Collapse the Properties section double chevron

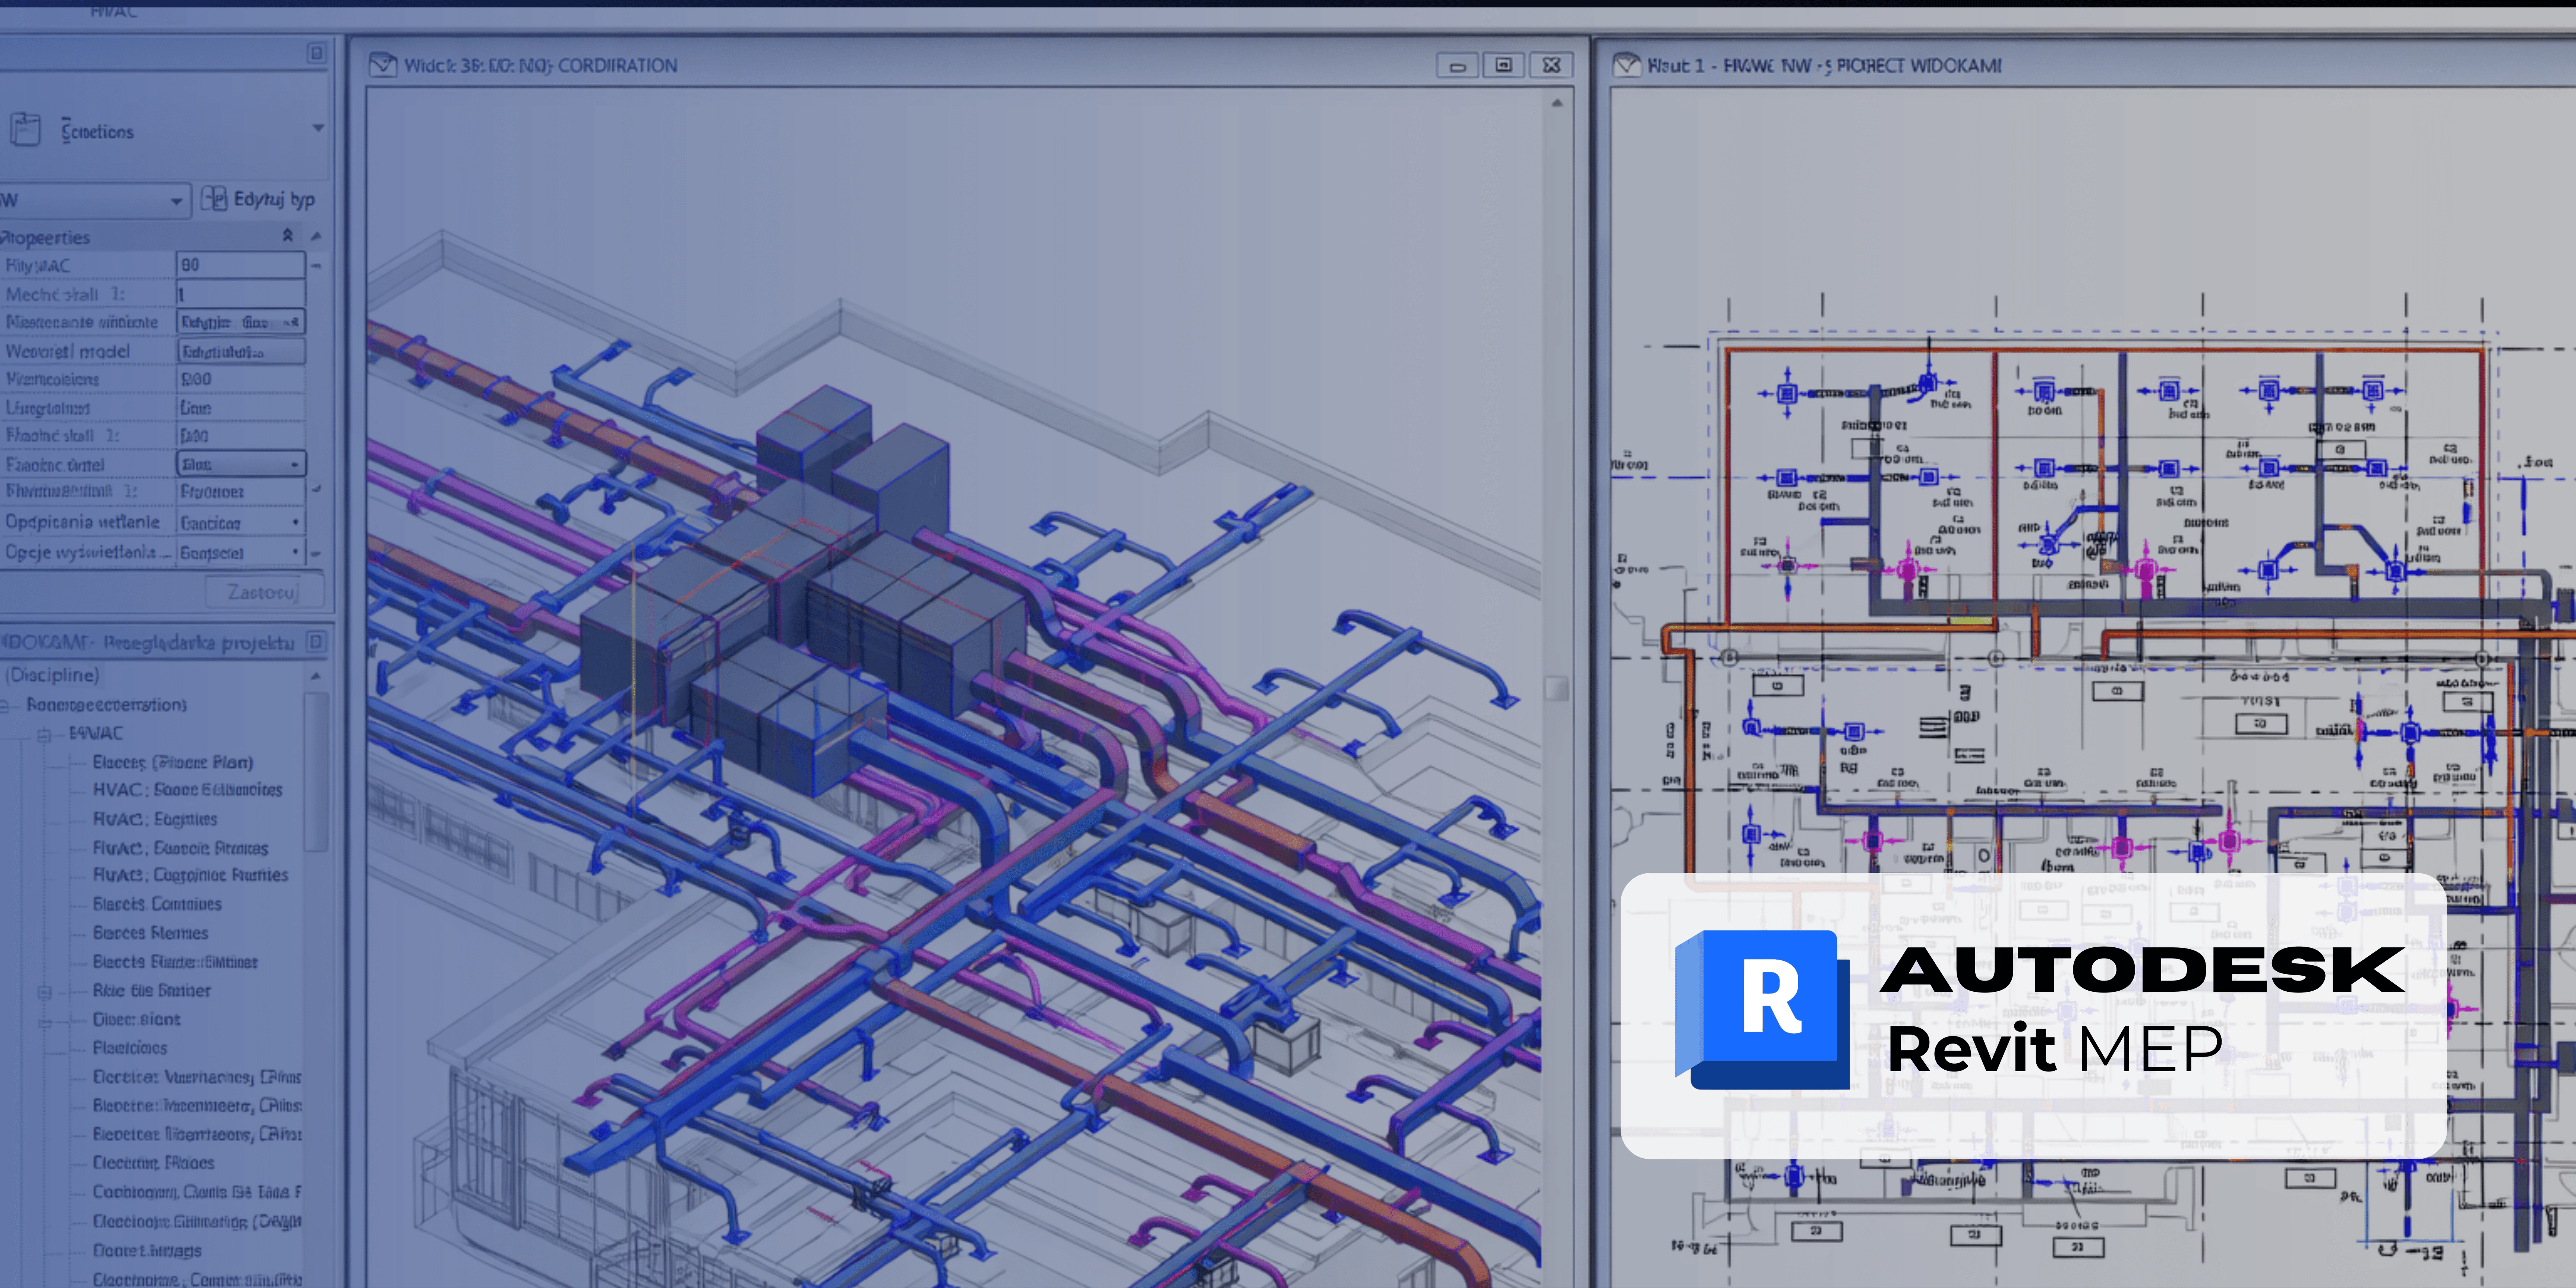pos(288,235)
